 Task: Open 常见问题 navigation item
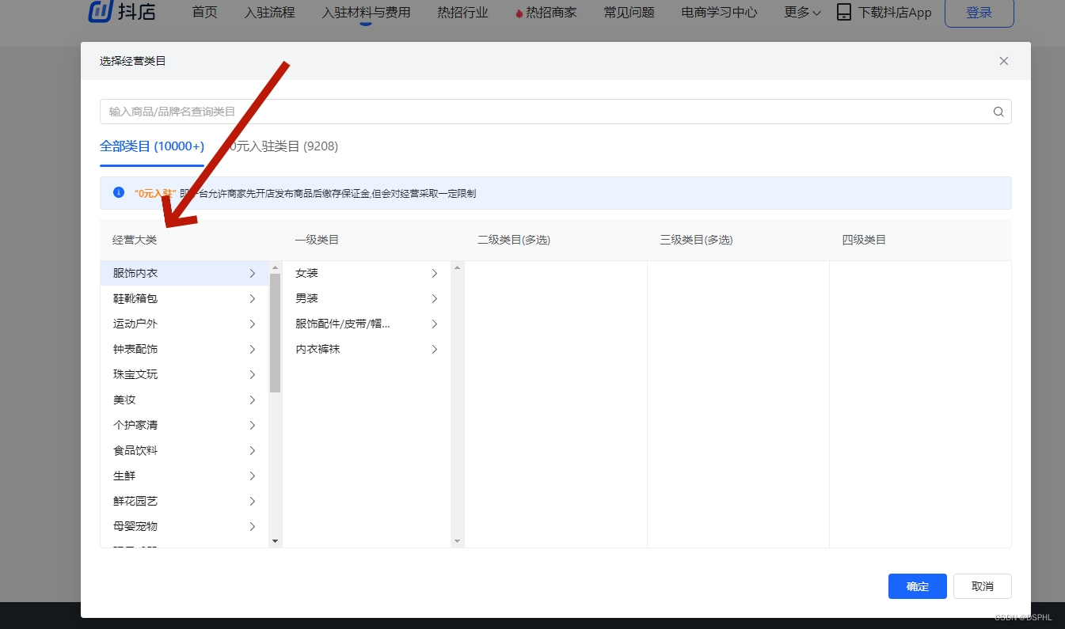629,13
